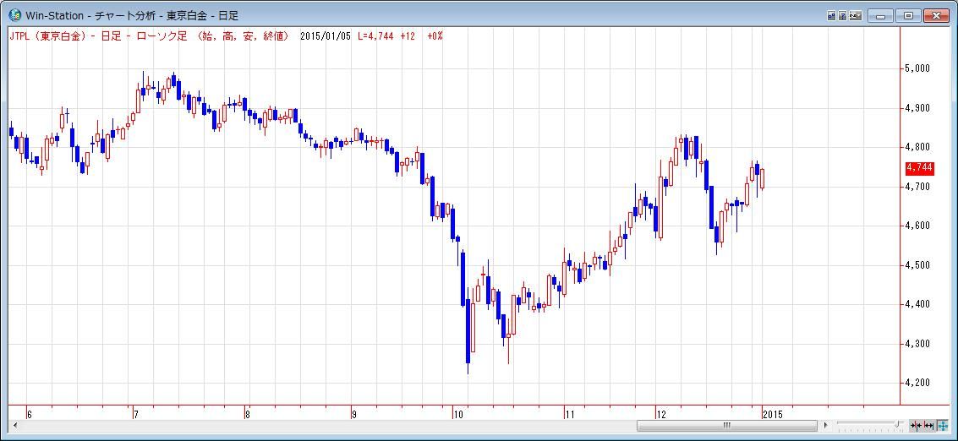Image resolution: width=958 pixels, height=441 pixels.
Task: Click the scrollbar left arrow
Action: pos(14,425)
